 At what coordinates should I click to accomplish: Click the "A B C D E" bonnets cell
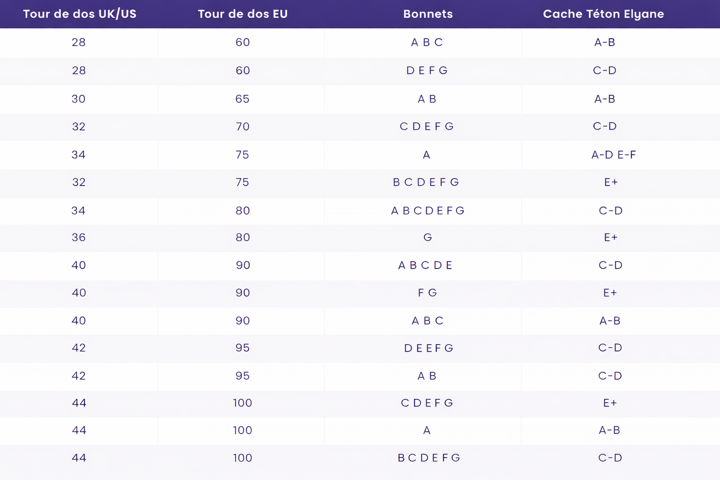pos(425,265)
